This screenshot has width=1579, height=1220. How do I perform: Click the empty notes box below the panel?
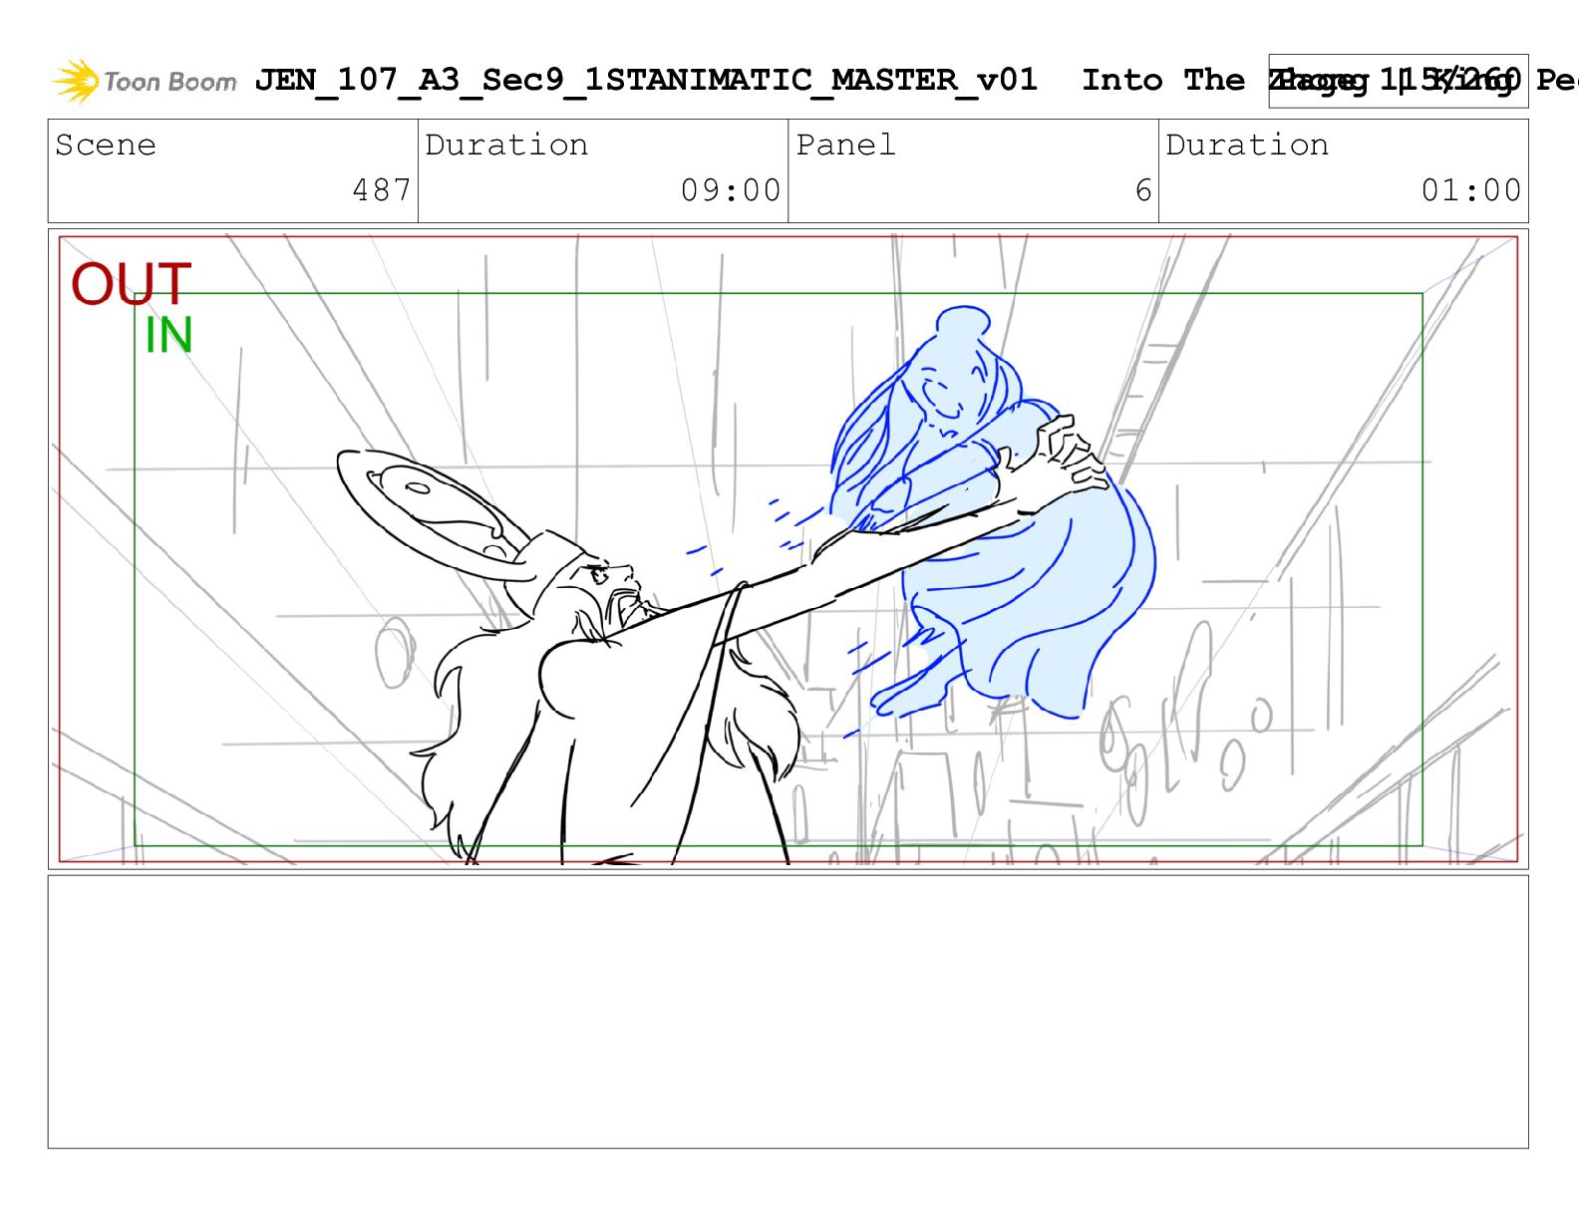(788, 1012)
